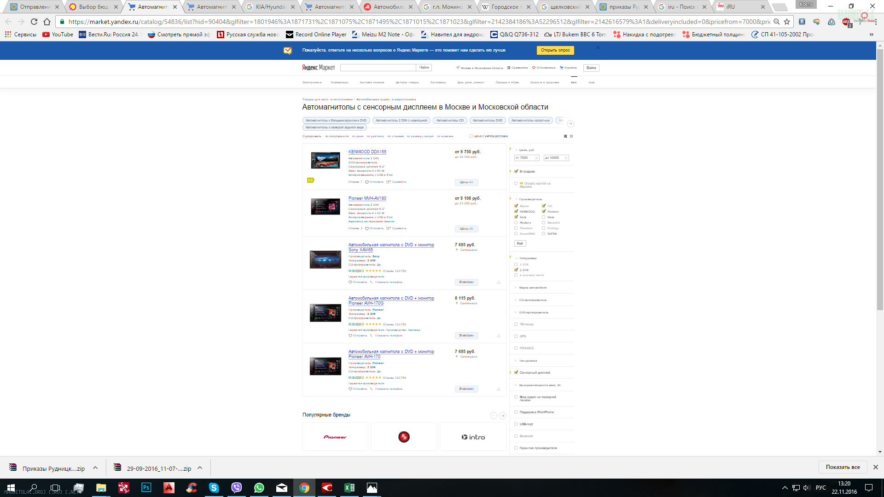The height and width of the screenshot is (497, 884).
Task: Switch to grid view icon
Action: [x=571, y=136]
